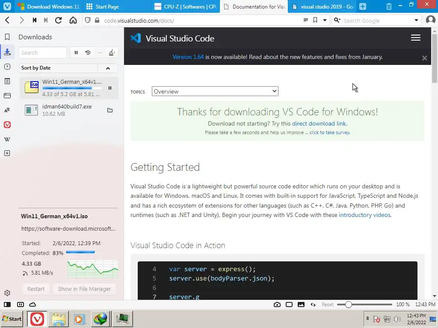438x328 pixels.
Task: Open the Version 1.64 link
Action: pos(188,57)
